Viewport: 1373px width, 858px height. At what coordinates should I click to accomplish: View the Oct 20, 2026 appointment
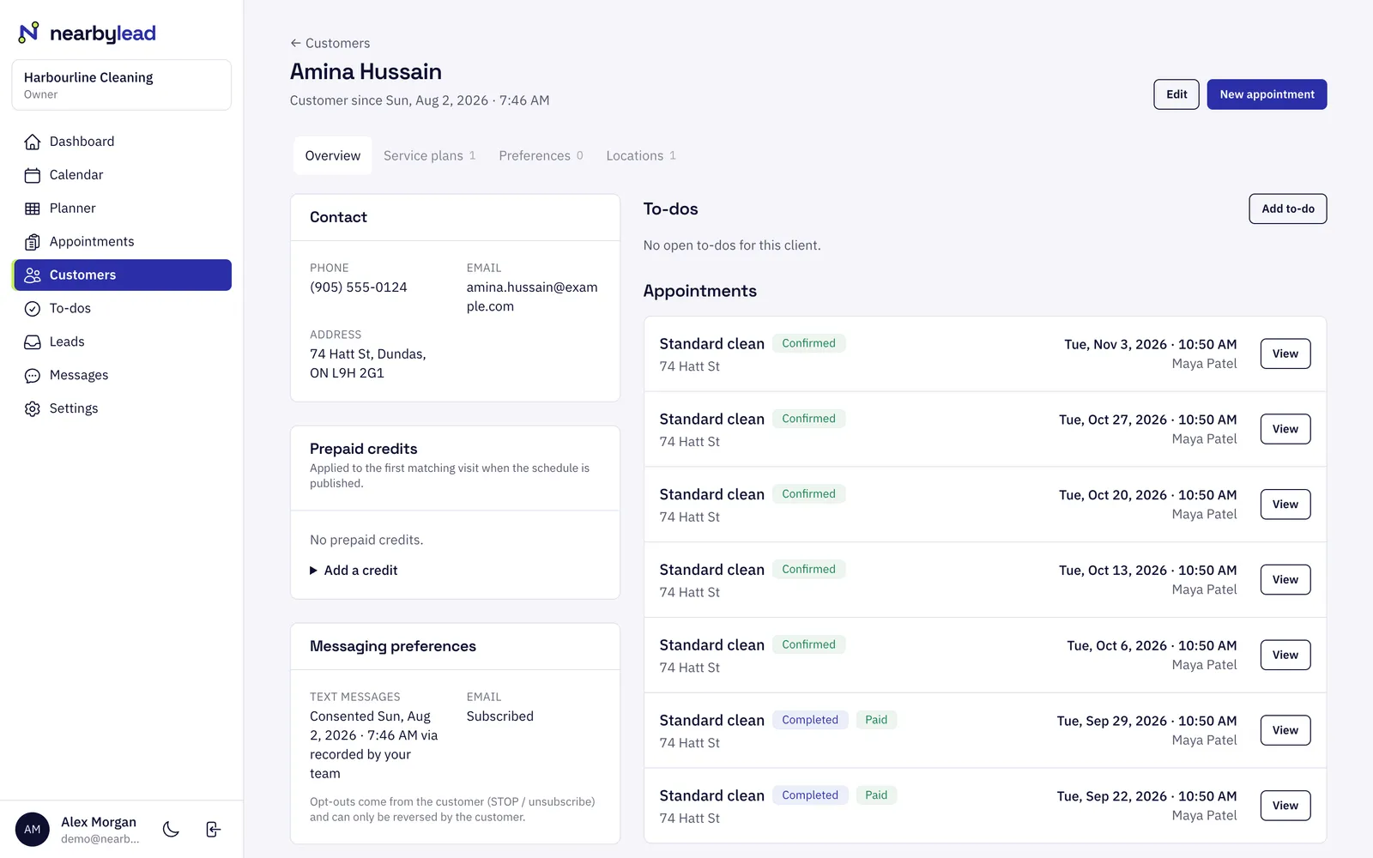[1285, 505]
